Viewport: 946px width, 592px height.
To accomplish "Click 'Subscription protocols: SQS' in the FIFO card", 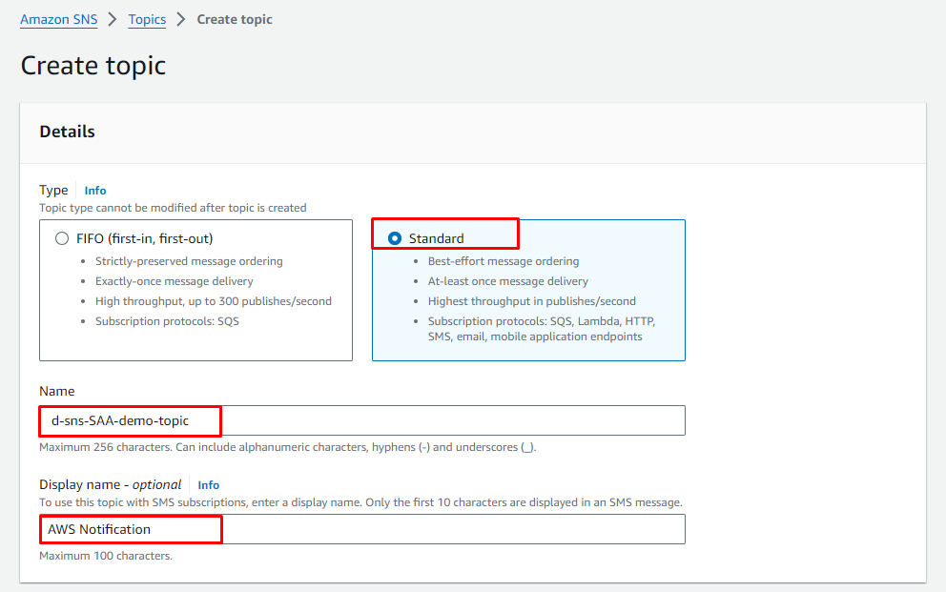I will (x=167, y=321).
